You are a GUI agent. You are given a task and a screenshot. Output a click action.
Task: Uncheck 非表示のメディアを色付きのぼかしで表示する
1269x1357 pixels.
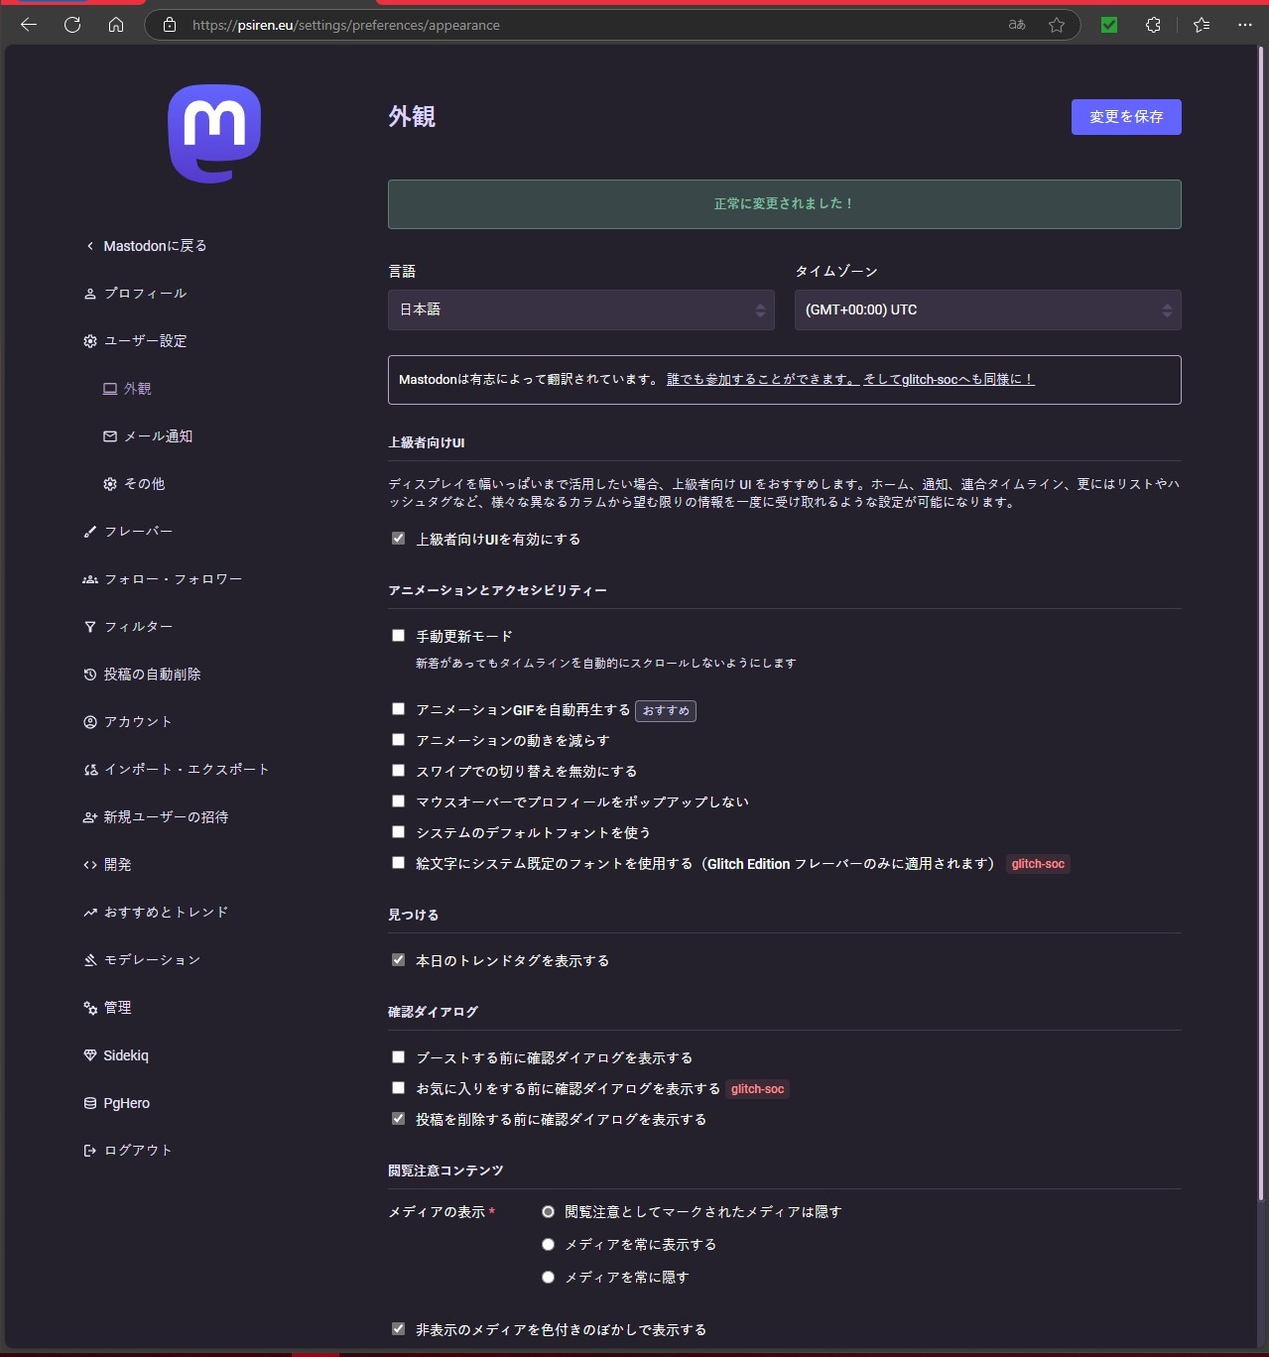coord(398,1329)
